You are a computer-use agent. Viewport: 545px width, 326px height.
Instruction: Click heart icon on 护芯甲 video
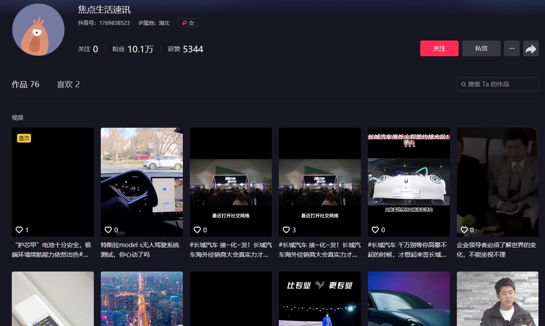(19, 230)
